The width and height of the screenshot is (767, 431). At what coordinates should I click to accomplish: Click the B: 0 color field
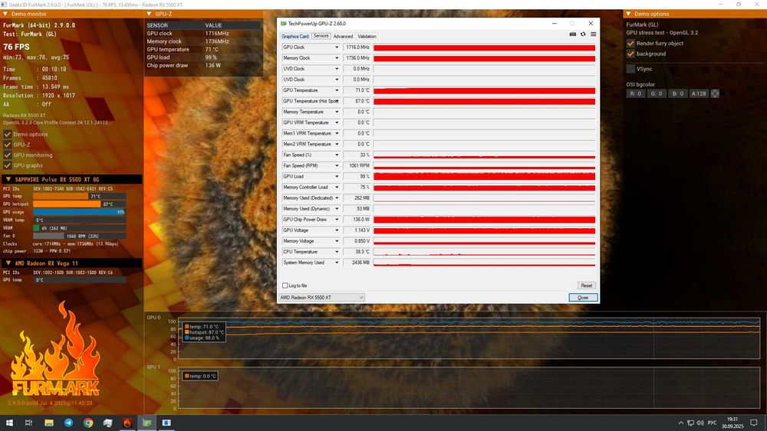pyautogui.click(x=677, y=93)
